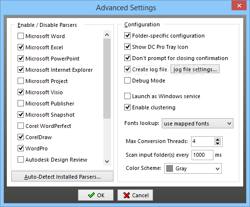Viewport: 250px width, 207px height.
Task: Uncheck the Microsoft Visio parser
Action: [20, 92]
